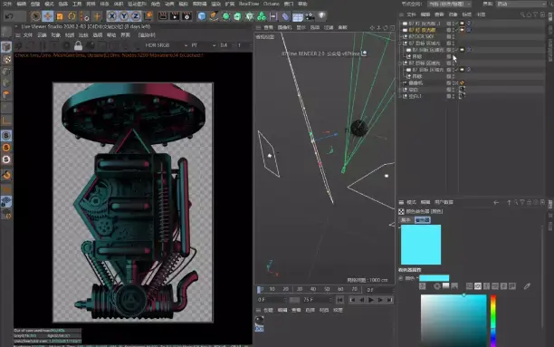The image size is (554, 347).
Task: Click the vertical rainbow hue slider
Action: 492,321
